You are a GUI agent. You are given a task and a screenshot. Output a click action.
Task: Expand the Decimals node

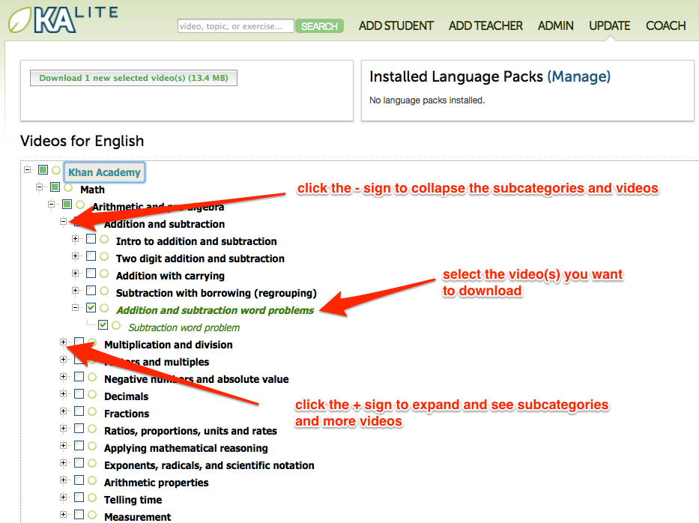tap(63, 394)
